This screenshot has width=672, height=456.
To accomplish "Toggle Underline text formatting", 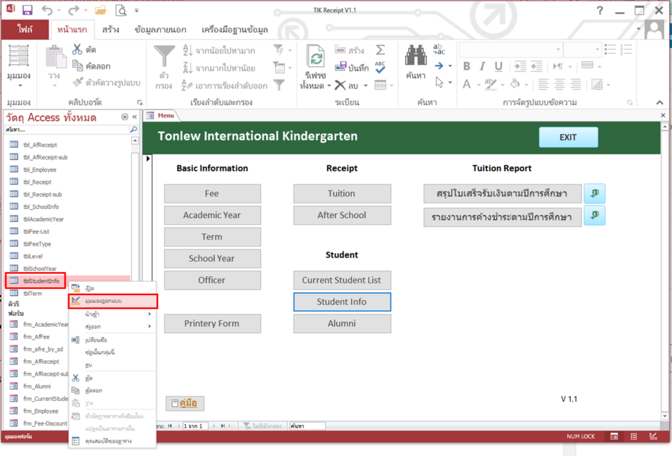I will (x=499, y=67).
